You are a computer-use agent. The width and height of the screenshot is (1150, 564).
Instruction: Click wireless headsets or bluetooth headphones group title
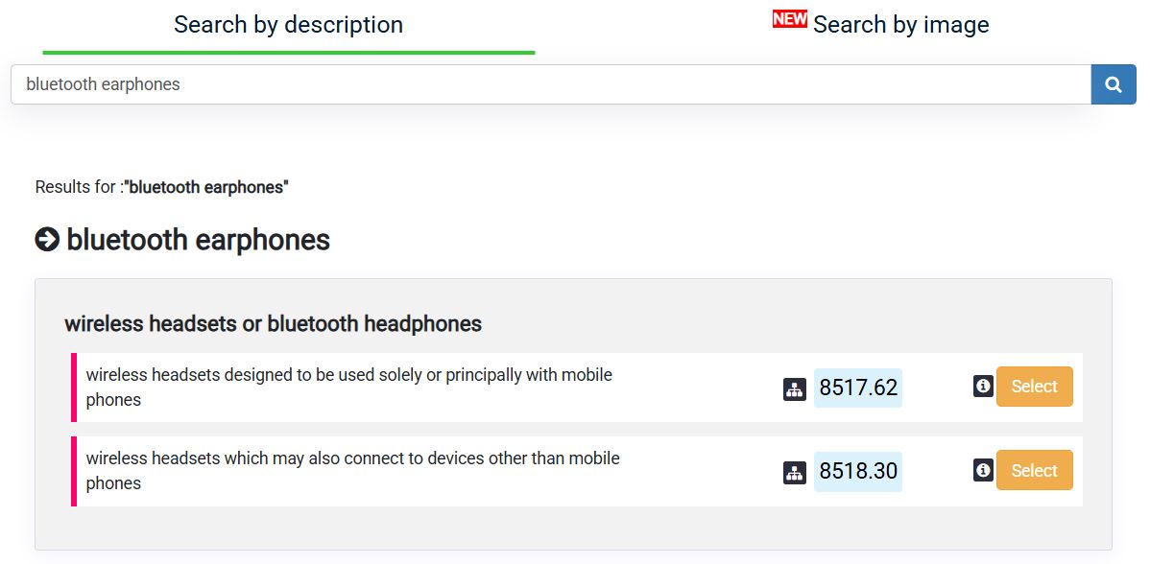273,323
